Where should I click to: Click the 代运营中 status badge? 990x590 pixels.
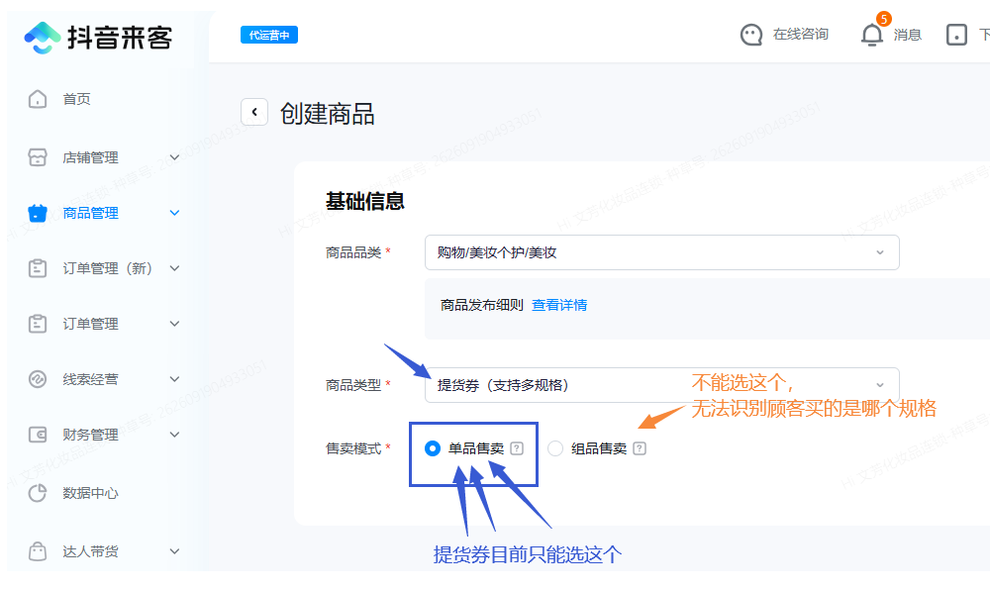[x=268, y=35]
